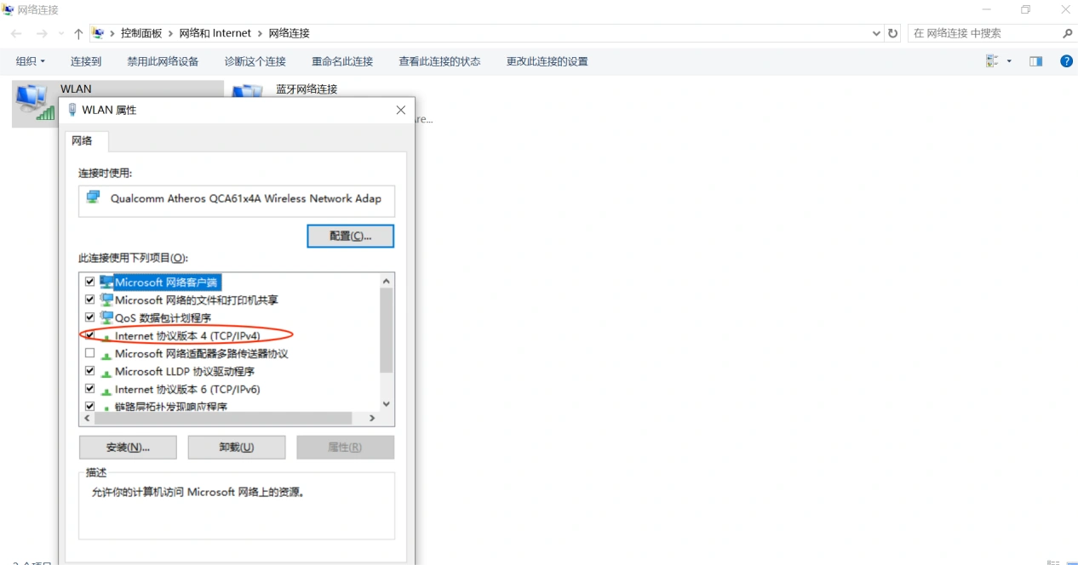The height and width of the screenshot is (565, 1078).
Task: Click the WLAN adapter signal icon
Action: (x=33, y=103)
